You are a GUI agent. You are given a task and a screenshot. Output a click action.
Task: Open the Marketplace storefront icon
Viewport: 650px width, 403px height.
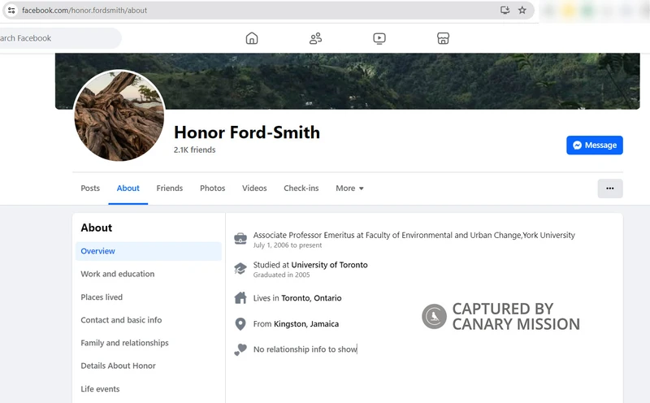[443, 38]
